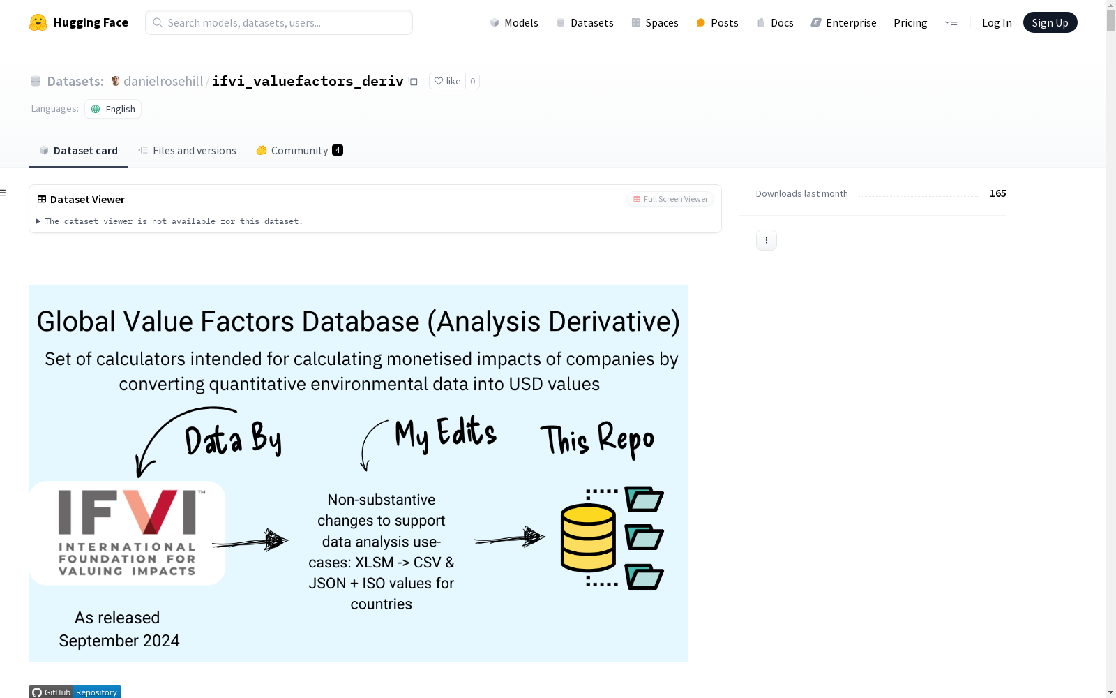This screenshot has width=1116, height=698.
Task: Click Log In
Action: [997, 22]
